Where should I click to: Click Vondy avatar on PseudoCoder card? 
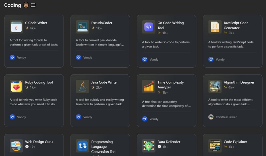pos(78,58)
